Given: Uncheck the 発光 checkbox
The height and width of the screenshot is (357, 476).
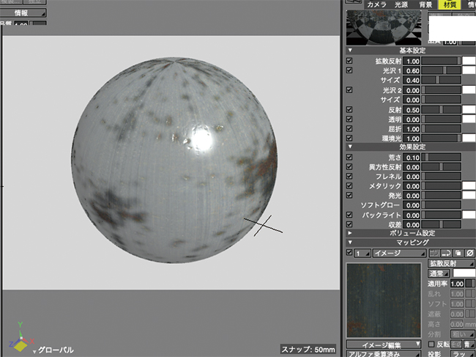Looking at the screenshot, I should point(349,196).
